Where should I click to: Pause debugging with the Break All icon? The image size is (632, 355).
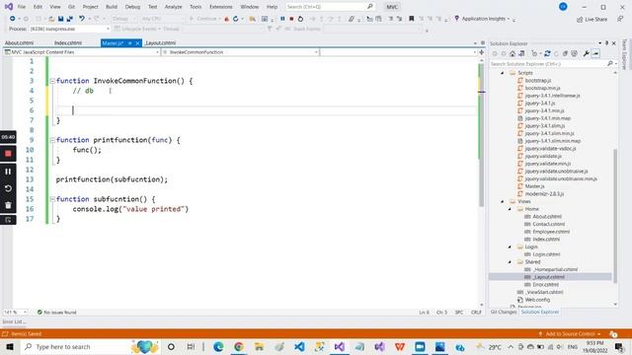(x=282, y=19)
